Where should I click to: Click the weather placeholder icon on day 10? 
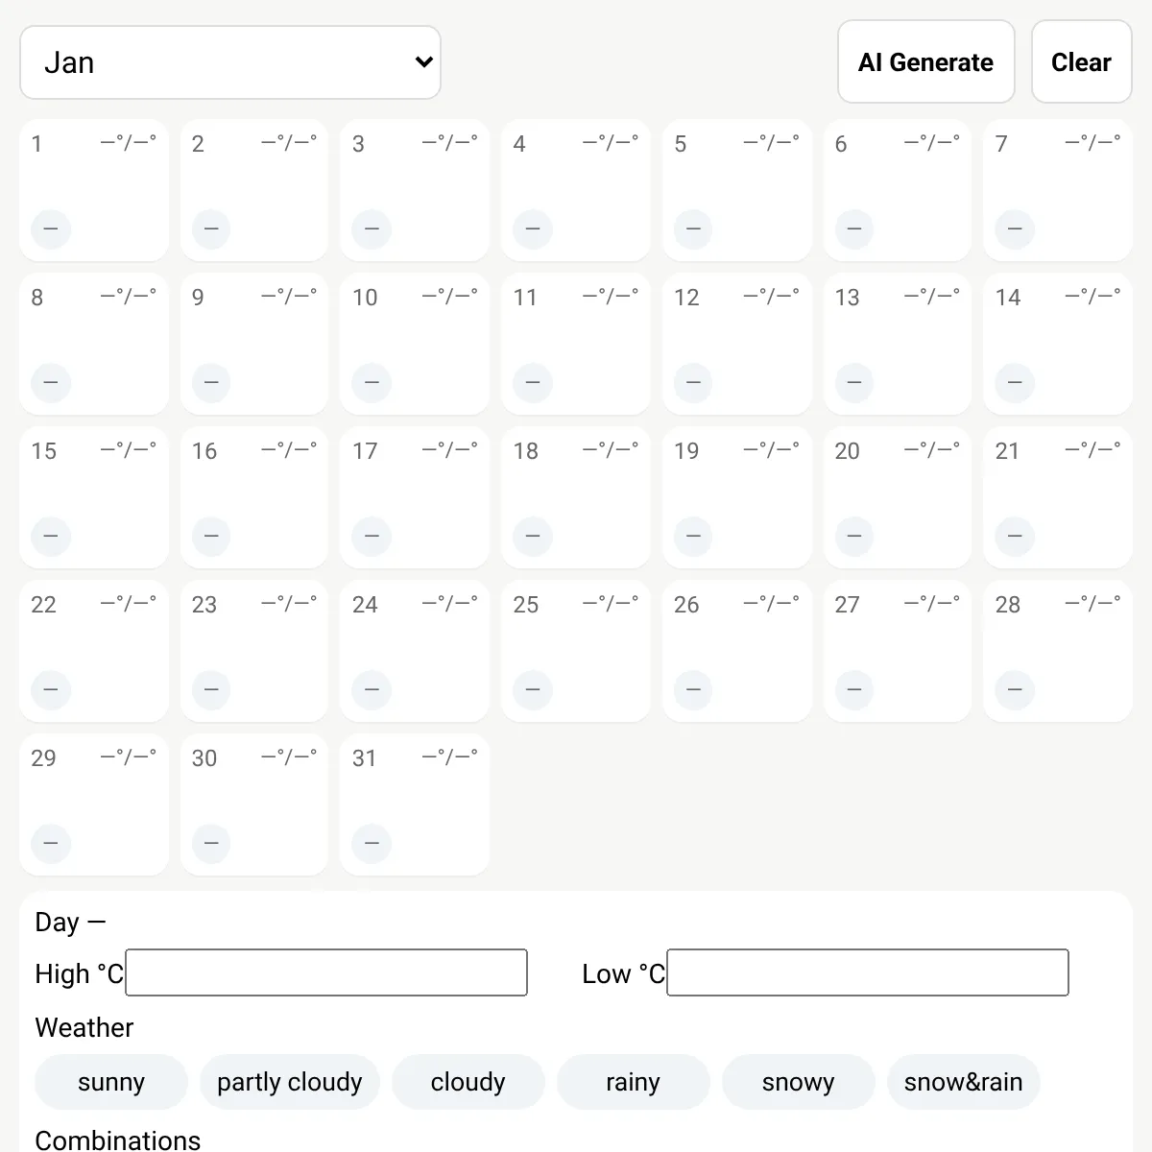[x=372, y=383]
